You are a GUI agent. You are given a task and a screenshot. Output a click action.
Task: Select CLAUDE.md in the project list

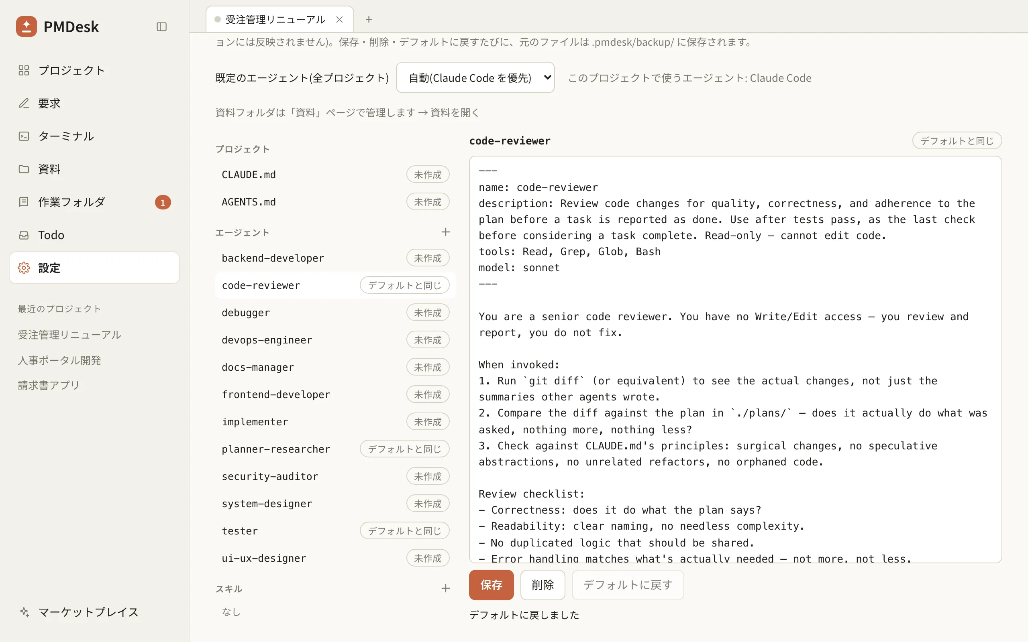[335, 175]
